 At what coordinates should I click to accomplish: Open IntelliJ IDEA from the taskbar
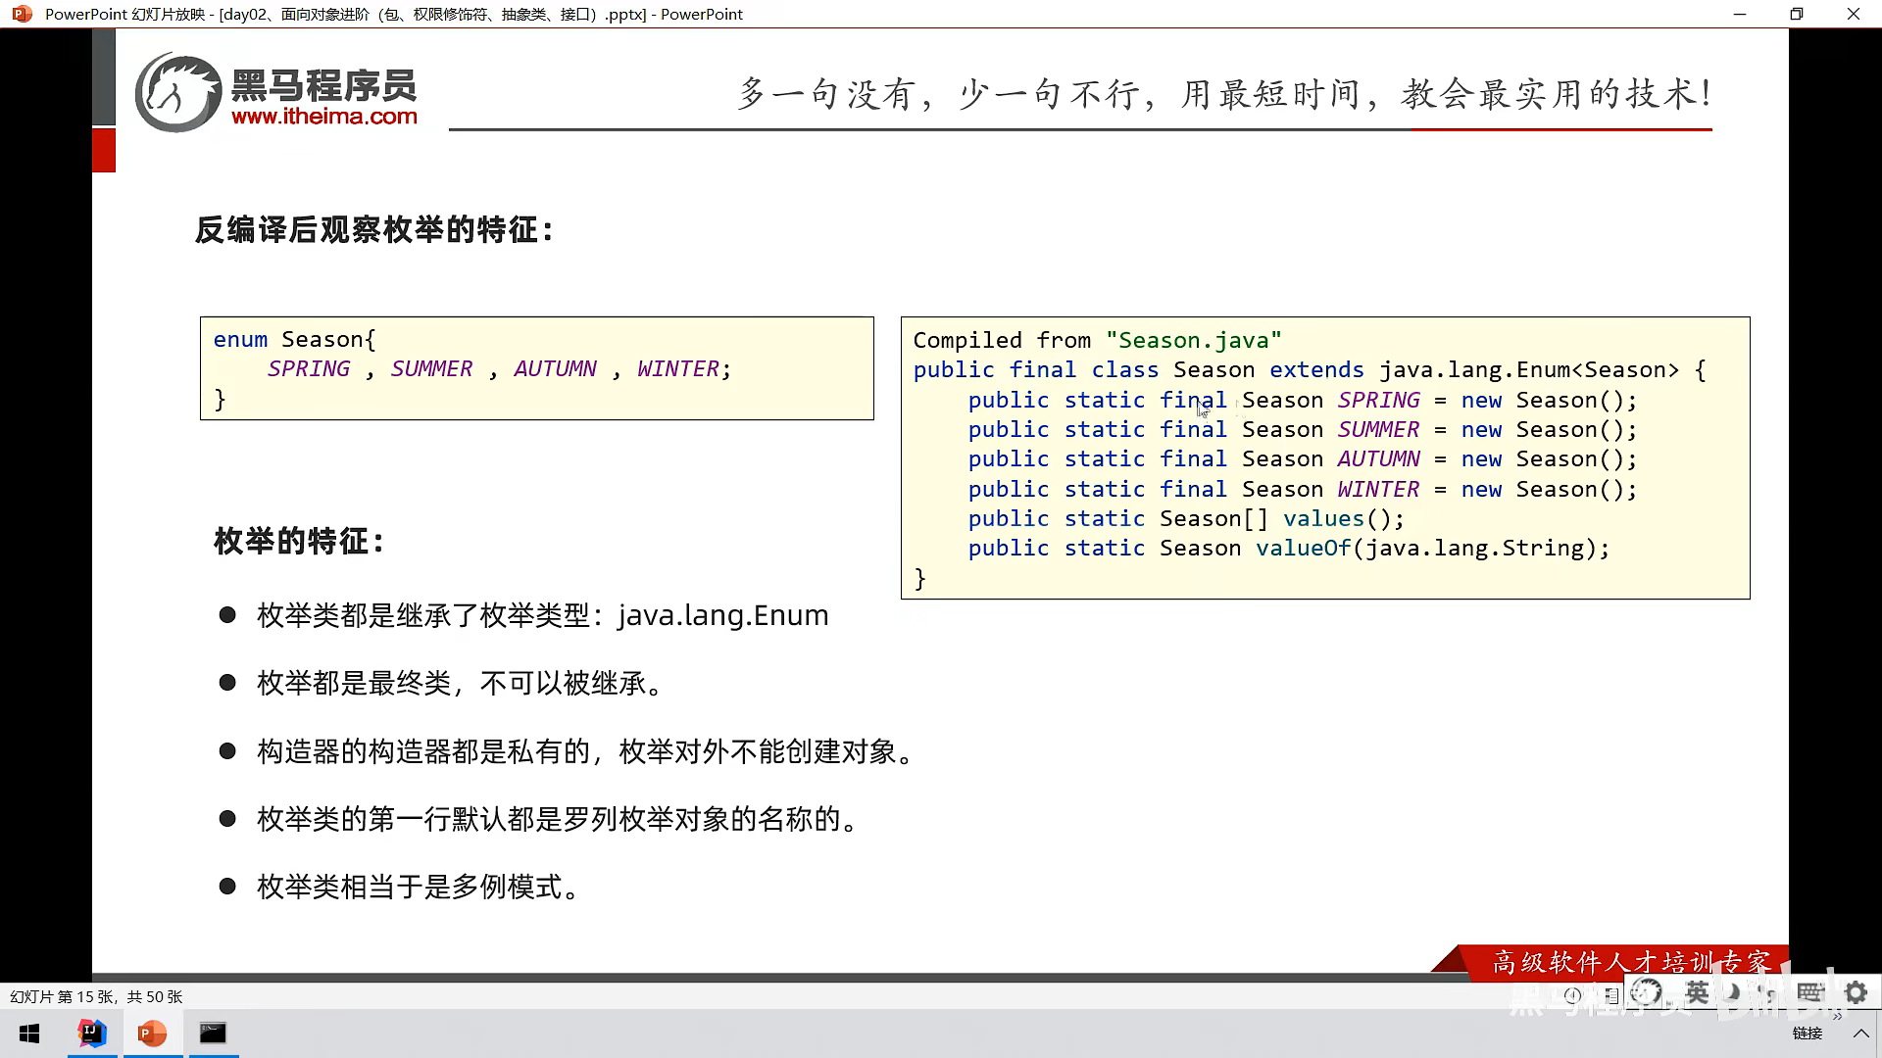click(92, 1034)
